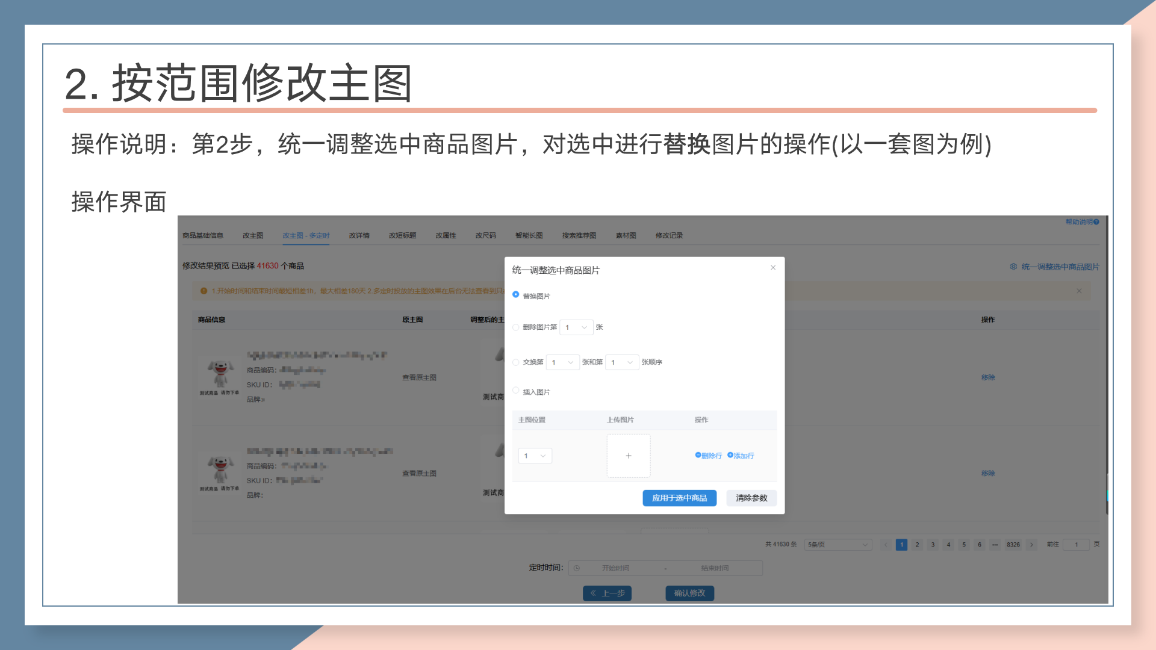Select the 删除图片 radio option
The image size is (1156, 650).
tap(516, 327)
